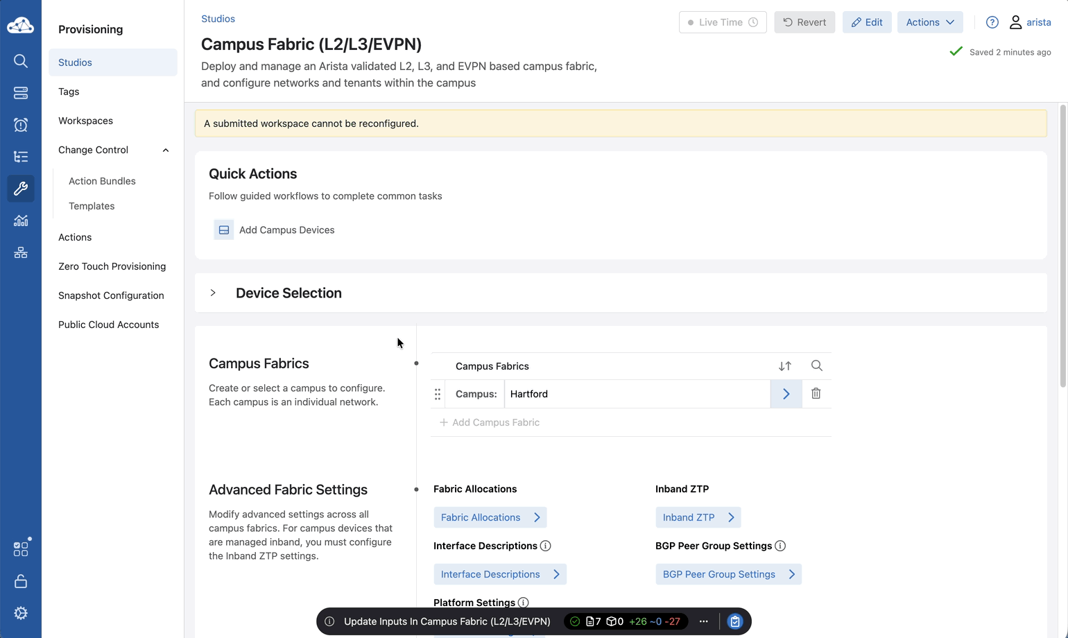1068x638 pixels.
Task: Click Update Inputs In Campus Fabric label
Action: 447,621
